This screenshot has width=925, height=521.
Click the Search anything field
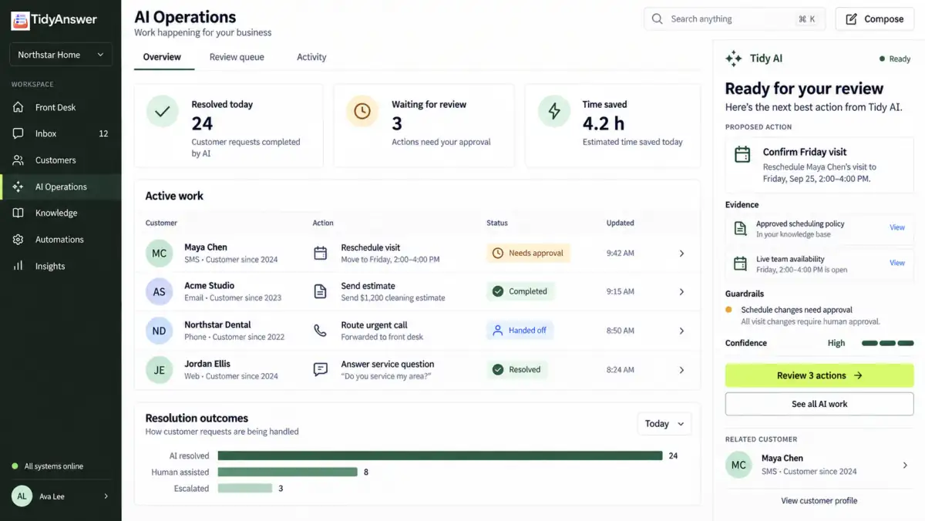tap(735, 19)
